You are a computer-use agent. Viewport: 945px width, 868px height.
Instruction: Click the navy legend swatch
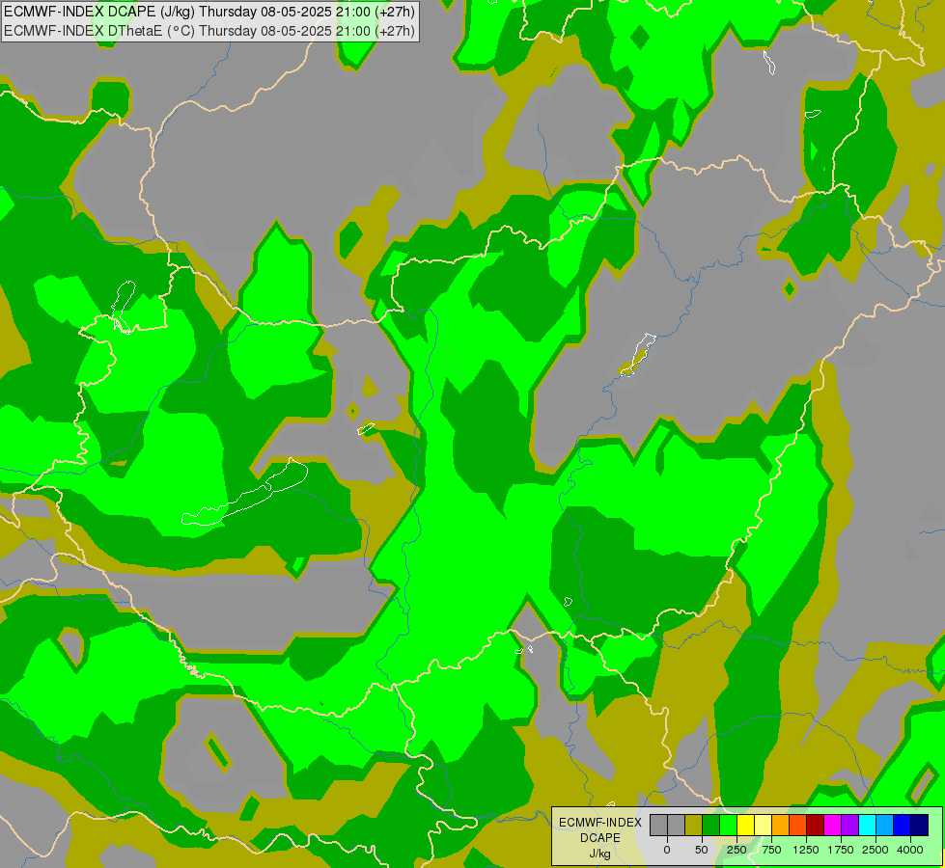point(920,825)
